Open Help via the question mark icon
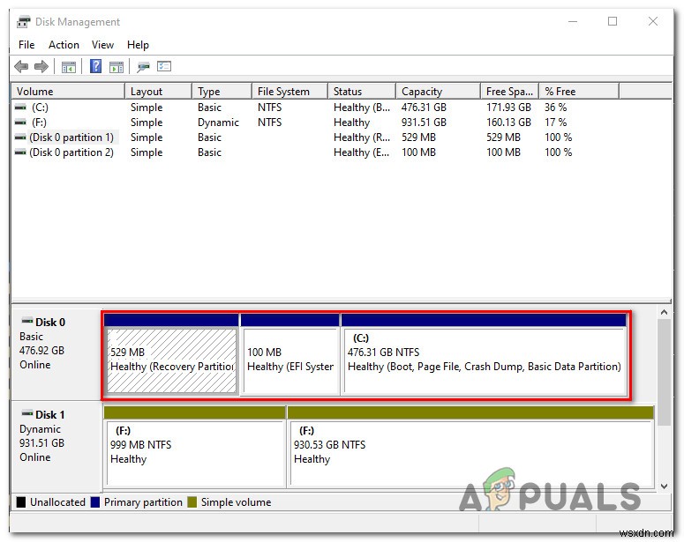This screenshot has height=542, width=684. pos(95,66)
